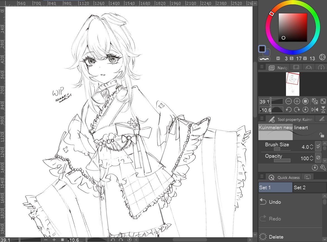Switch to Quick Access Set 2
This screenshot has width=327, height=242.
pos(309,187)
